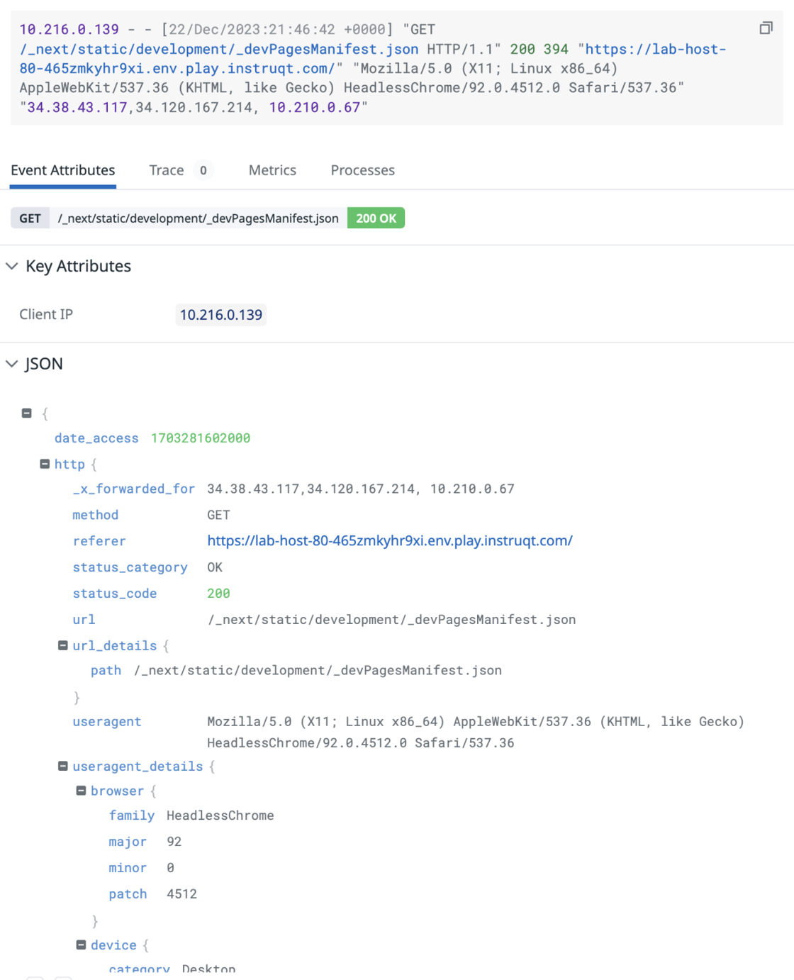Click the GET method badge
The width and height of the screenshot is (794, 980).
pyautogui.click(x=29, y=218)
